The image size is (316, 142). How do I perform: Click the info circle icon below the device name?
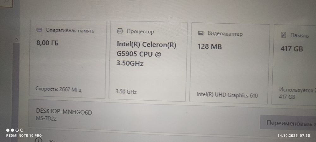tap(39, 140)
